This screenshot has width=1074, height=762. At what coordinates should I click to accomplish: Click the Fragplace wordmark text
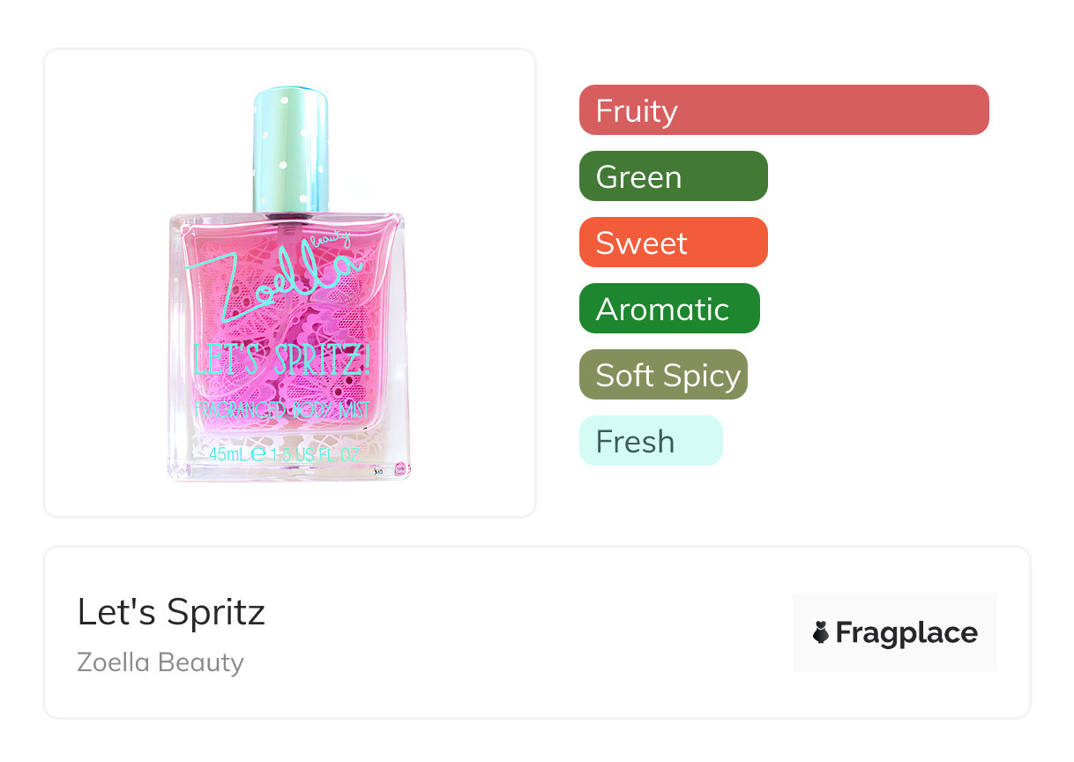coord(906,633)
